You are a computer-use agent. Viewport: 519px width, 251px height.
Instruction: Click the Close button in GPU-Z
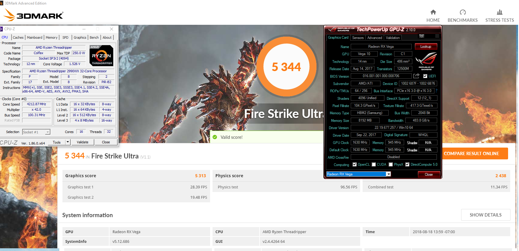pyautogui.click(x=429, y=174)
